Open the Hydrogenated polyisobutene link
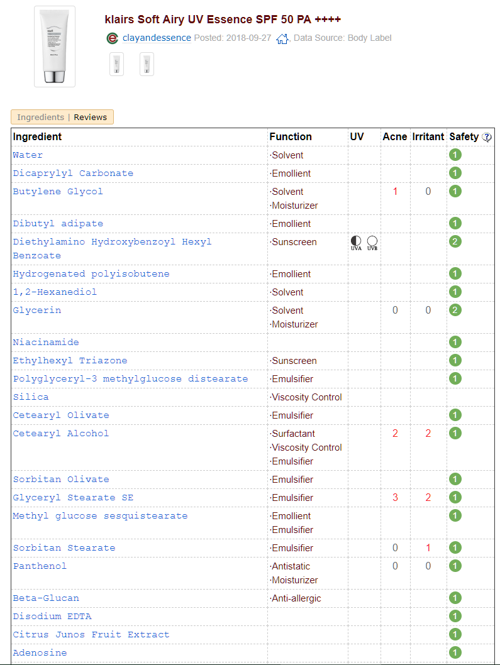This screenshot has width=500, height=665. [91, 275]
